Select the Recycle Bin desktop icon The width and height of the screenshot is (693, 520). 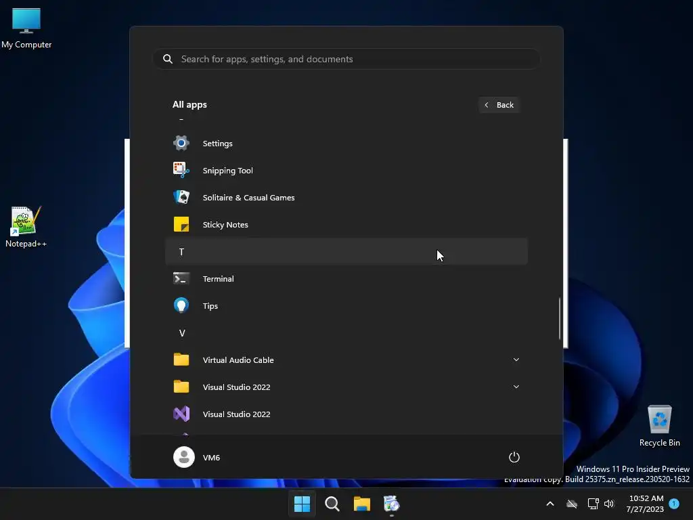point(659,427)
